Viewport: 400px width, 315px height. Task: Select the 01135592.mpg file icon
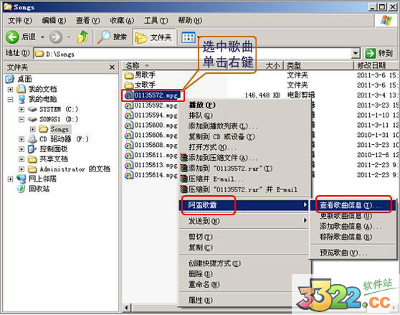(129, 105)
